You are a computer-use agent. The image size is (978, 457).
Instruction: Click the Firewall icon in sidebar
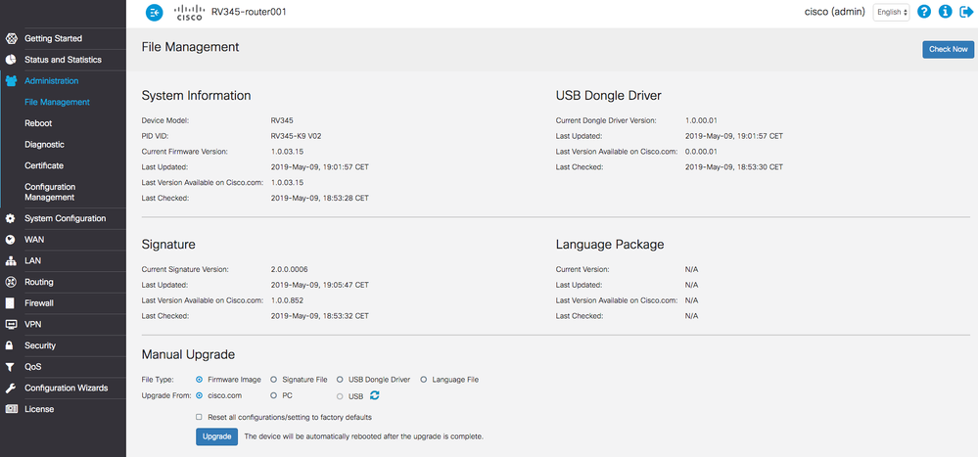coord(10,303)
